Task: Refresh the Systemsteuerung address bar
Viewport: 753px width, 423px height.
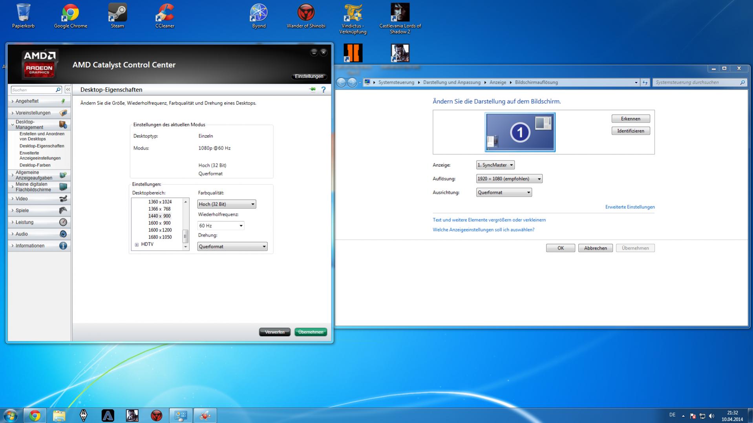Action: (645, 82)
